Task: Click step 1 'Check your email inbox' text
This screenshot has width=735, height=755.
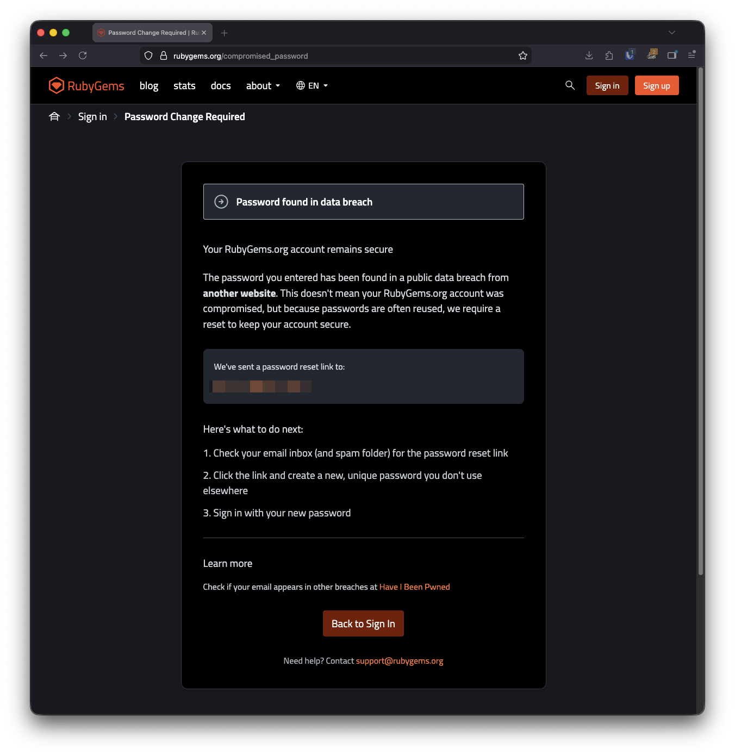Action: tap(356, 453)
